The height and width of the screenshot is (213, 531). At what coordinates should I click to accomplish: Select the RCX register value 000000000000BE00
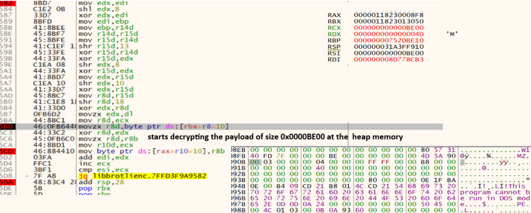[x=389, y=27]
